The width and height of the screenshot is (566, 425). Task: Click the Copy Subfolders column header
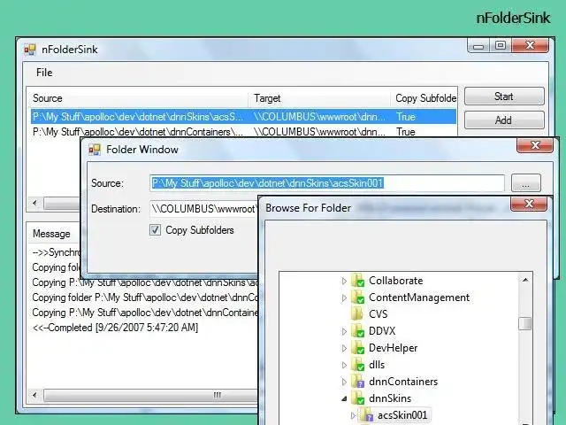pyautogui.click(x=425, y=98)
